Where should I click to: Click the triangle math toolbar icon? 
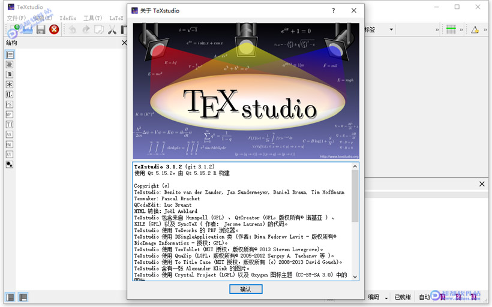[475, 30]
